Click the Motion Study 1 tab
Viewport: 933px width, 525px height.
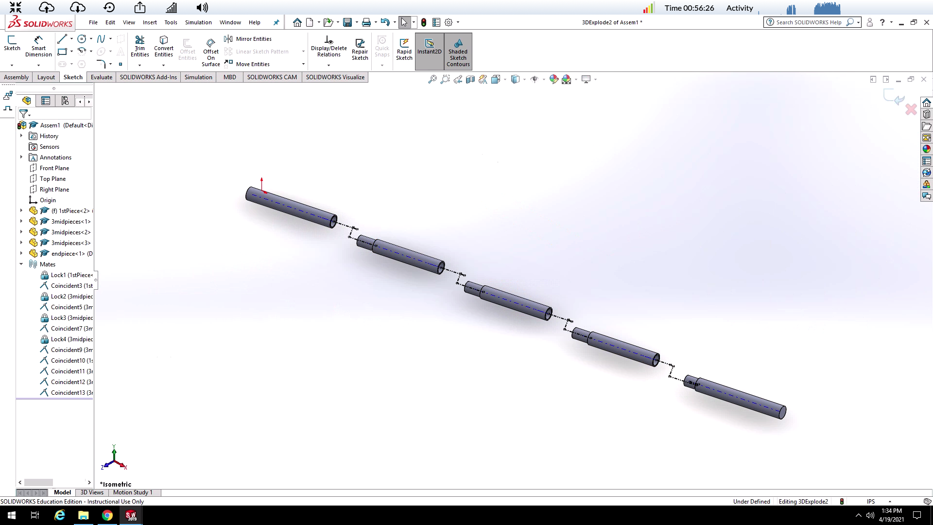[x=133, y=492]
